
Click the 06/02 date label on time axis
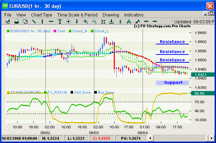coord(45,133)
